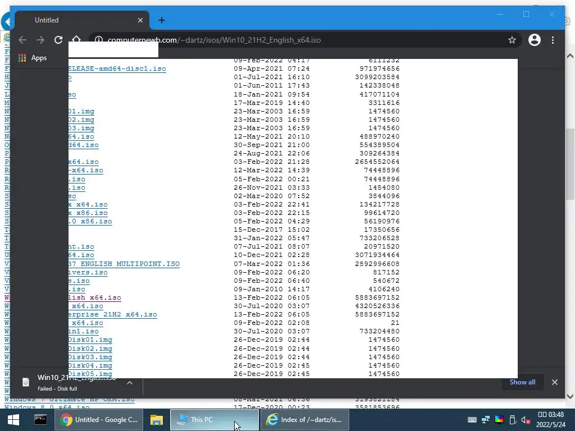
Task: Click the Internet Explorer window scrollbar thumb
Action: point(570,164)
